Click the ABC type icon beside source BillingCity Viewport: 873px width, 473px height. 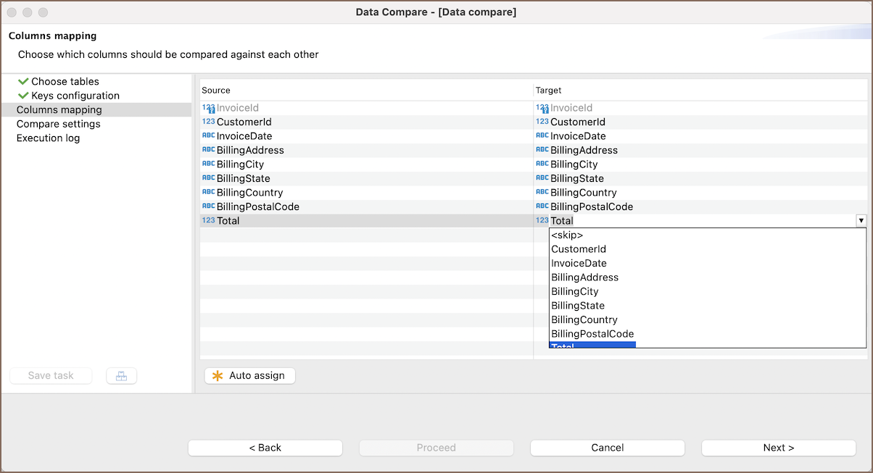click(x=208, y=164)
